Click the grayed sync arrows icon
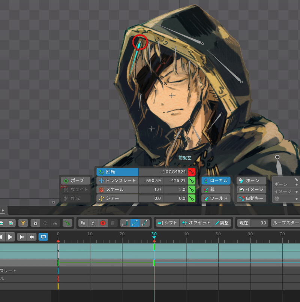The height and width of the screenshot is (302, 300). (45, 223)
